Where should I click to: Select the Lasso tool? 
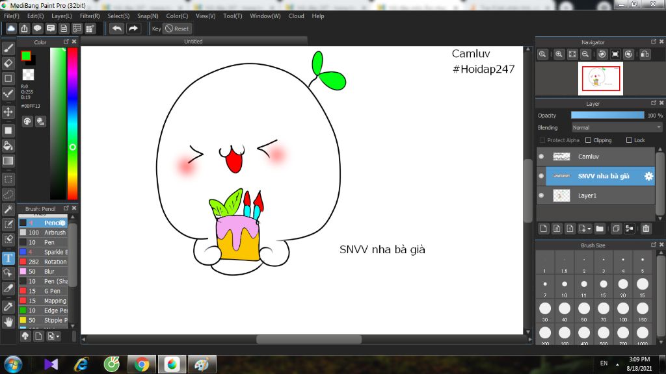(x=8, y=194)
